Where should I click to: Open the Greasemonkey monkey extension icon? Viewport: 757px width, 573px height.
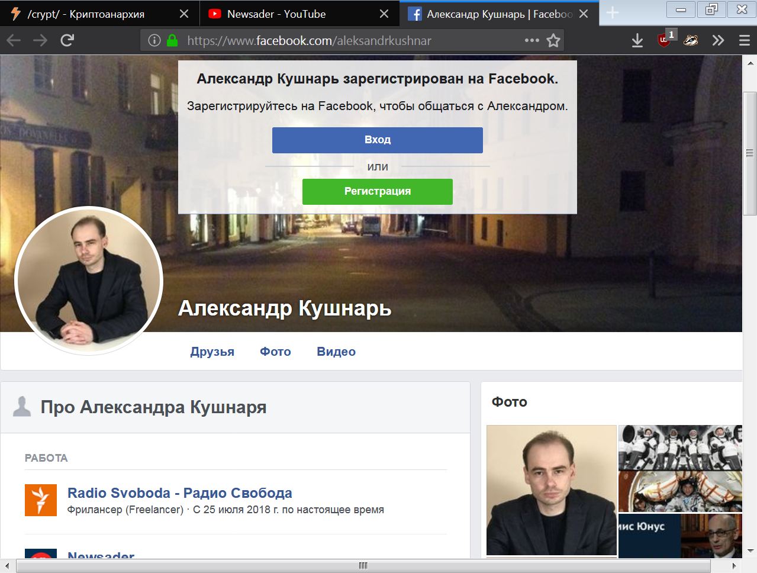pyautogui.click(x=691, y=40)
